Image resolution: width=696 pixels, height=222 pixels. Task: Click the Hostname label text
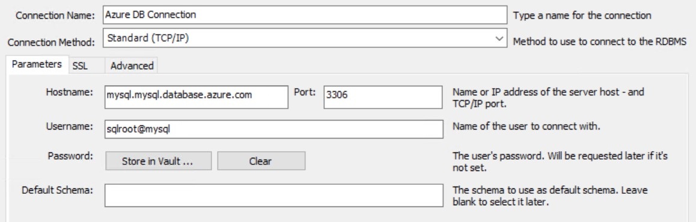(69, 92)
